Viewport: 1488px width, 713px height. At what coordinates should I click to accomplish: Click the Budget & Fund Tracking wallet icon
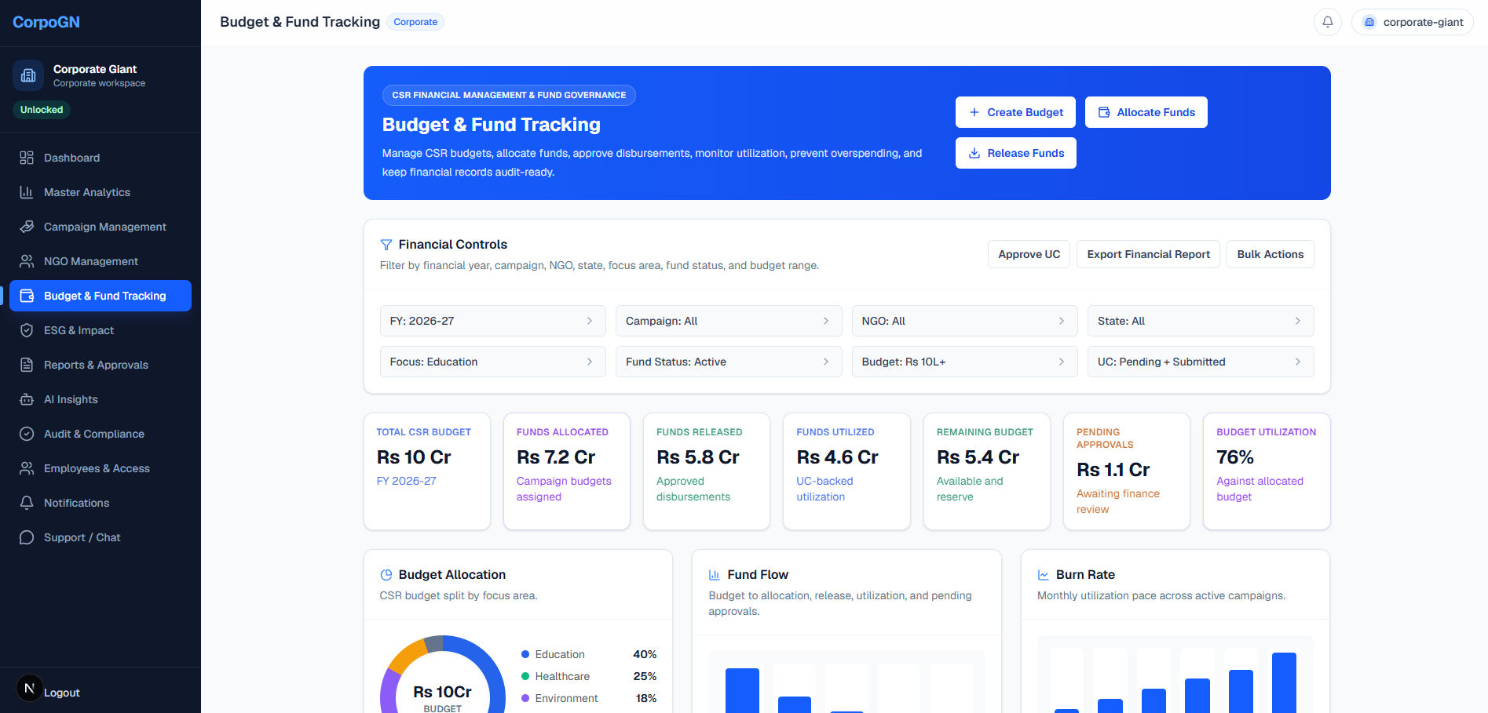(27, 296)
